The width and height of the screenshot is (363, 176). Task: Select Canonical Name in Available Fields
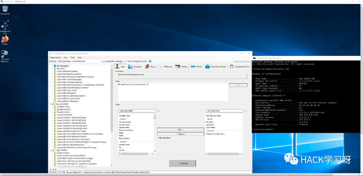click(125, 122)
